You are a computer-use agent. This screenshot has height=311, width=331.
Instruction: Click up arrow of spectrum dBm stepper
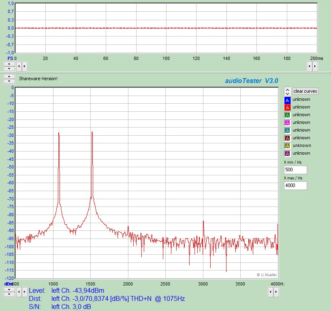[x=9, y=290]
